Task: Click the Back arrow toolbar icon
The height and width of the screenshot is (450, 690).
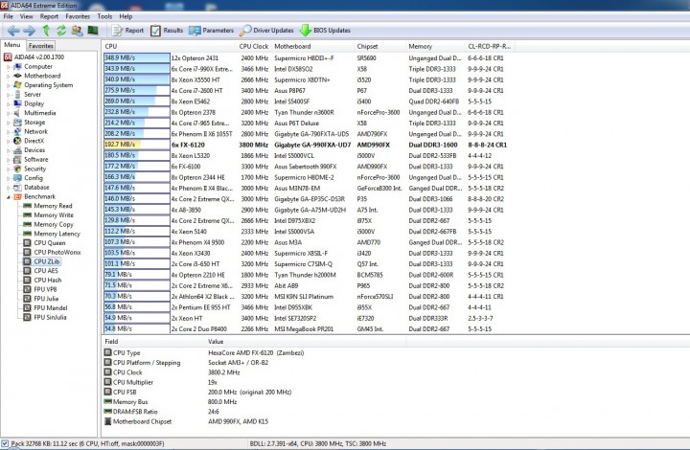Action: coord(13,31)
